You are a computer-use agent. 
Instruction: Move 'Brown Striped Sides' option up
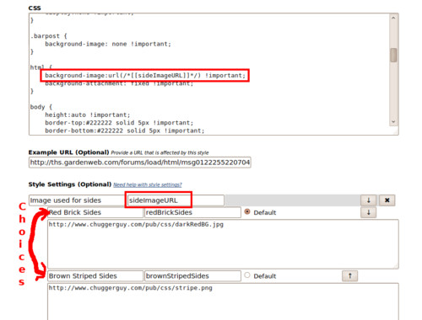click(349, 275)
